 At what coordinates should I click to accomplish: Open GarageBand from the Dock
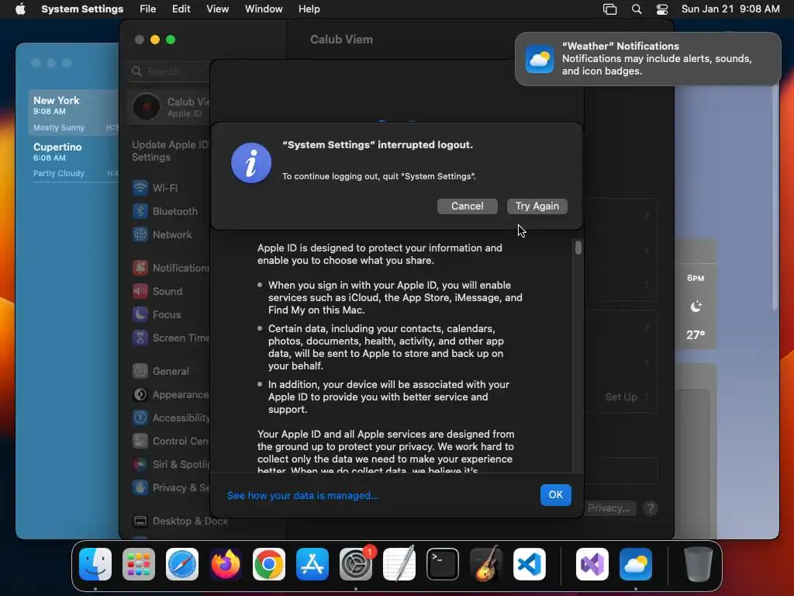tap(486, 564)
